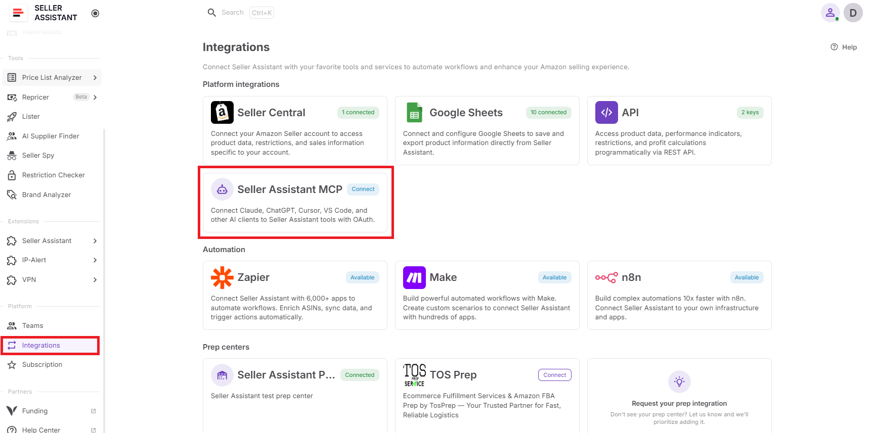Click the Seller Assistant logo icon

pyautogui.click(x=18, y=13)
